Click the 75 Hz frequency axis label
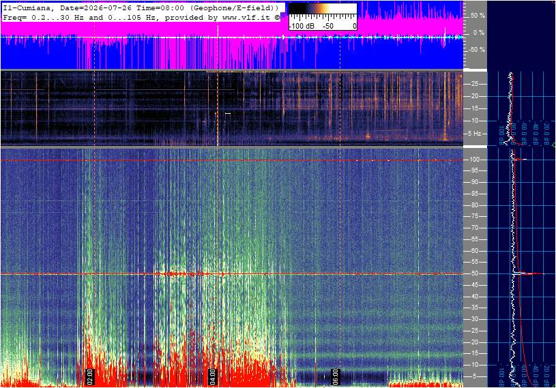Screen dimensions: 556x388 pos(474,216)
